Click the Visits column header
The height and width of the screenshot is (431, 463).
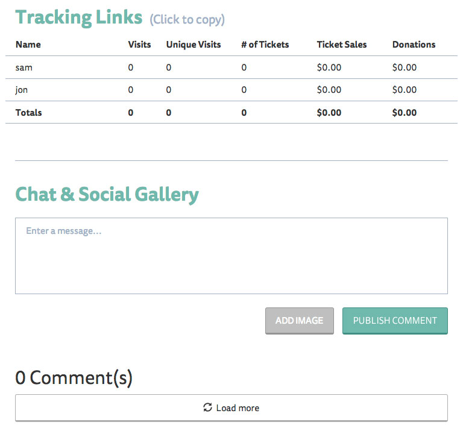click(139, 45)
